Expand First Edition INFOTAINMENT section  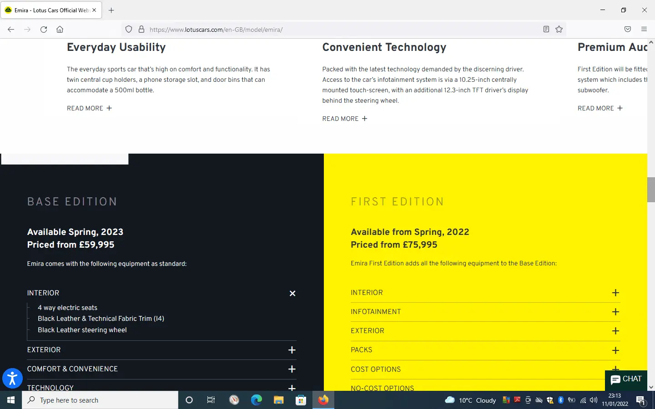click(615, 312)
